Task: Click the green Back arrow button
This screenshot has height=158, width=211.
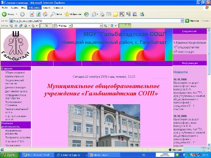Action: (x=4, y=14)
